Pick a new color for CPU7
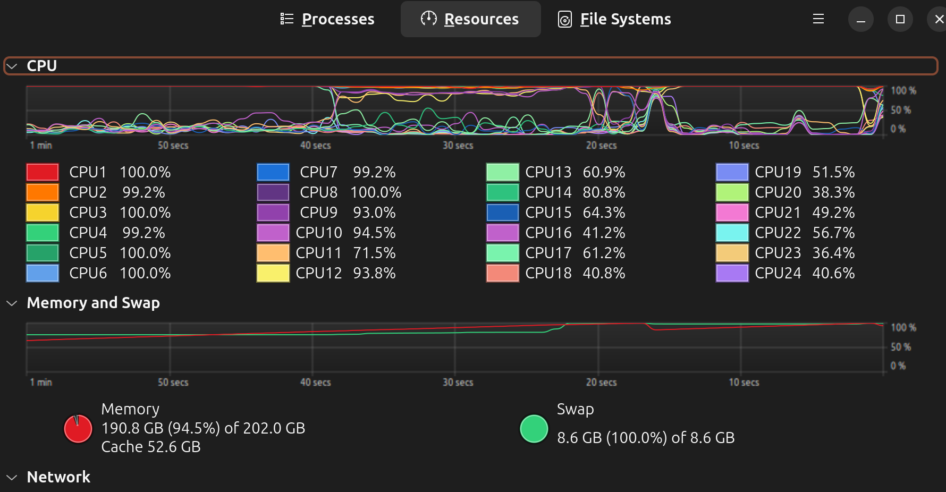Image resolution: width=946 pixels, height=492 pixels. pyautogui.click(x=273, y=172)
